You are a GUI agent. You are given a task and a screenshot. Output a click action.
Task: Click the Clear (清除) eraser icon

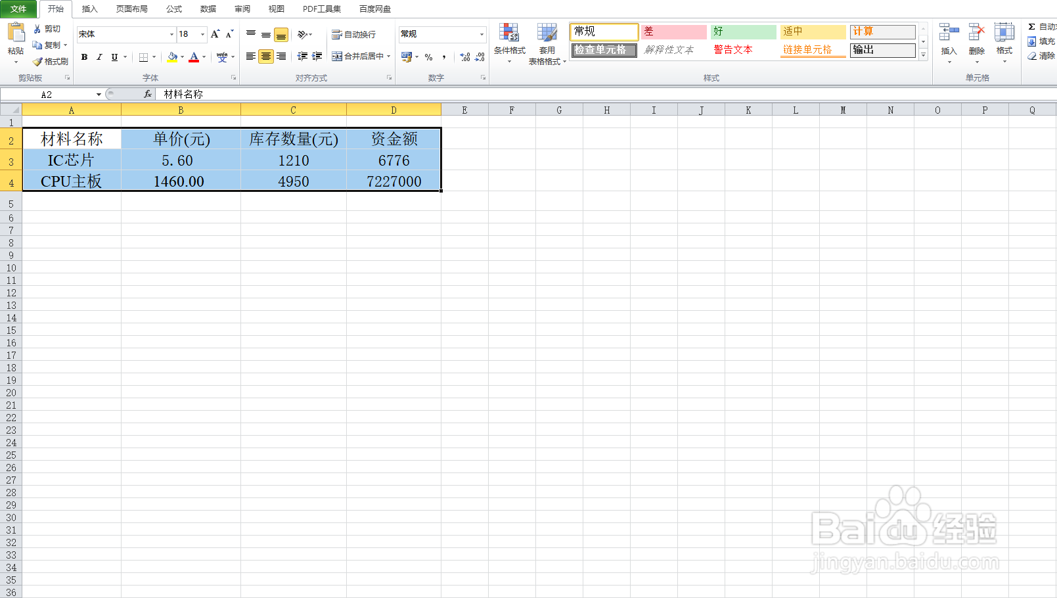click(x=1032, y=56)
